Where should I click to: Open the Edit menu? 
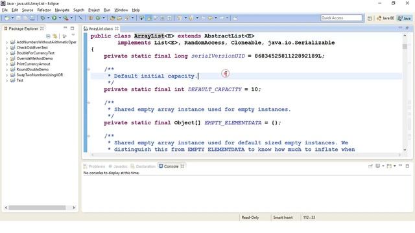coord(15,10)
